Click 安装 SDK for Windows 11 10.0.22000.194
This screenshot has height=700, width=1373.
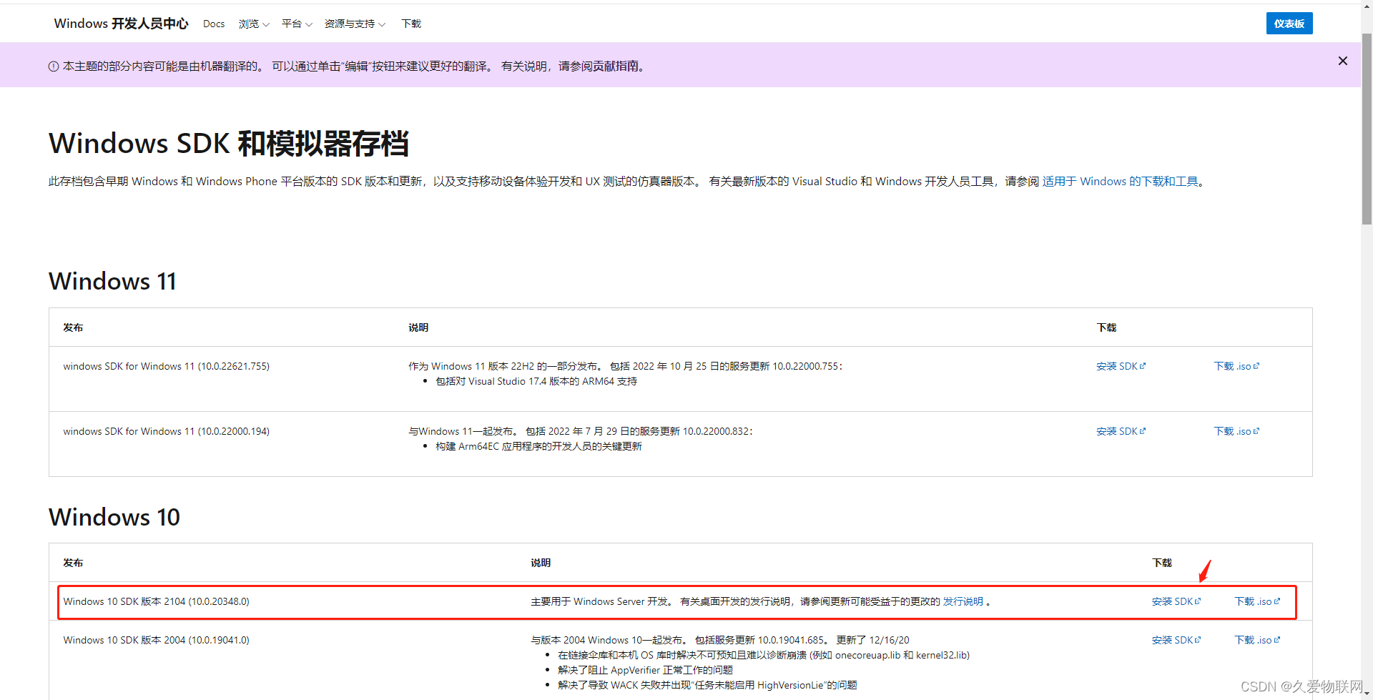coord(1121,431)
